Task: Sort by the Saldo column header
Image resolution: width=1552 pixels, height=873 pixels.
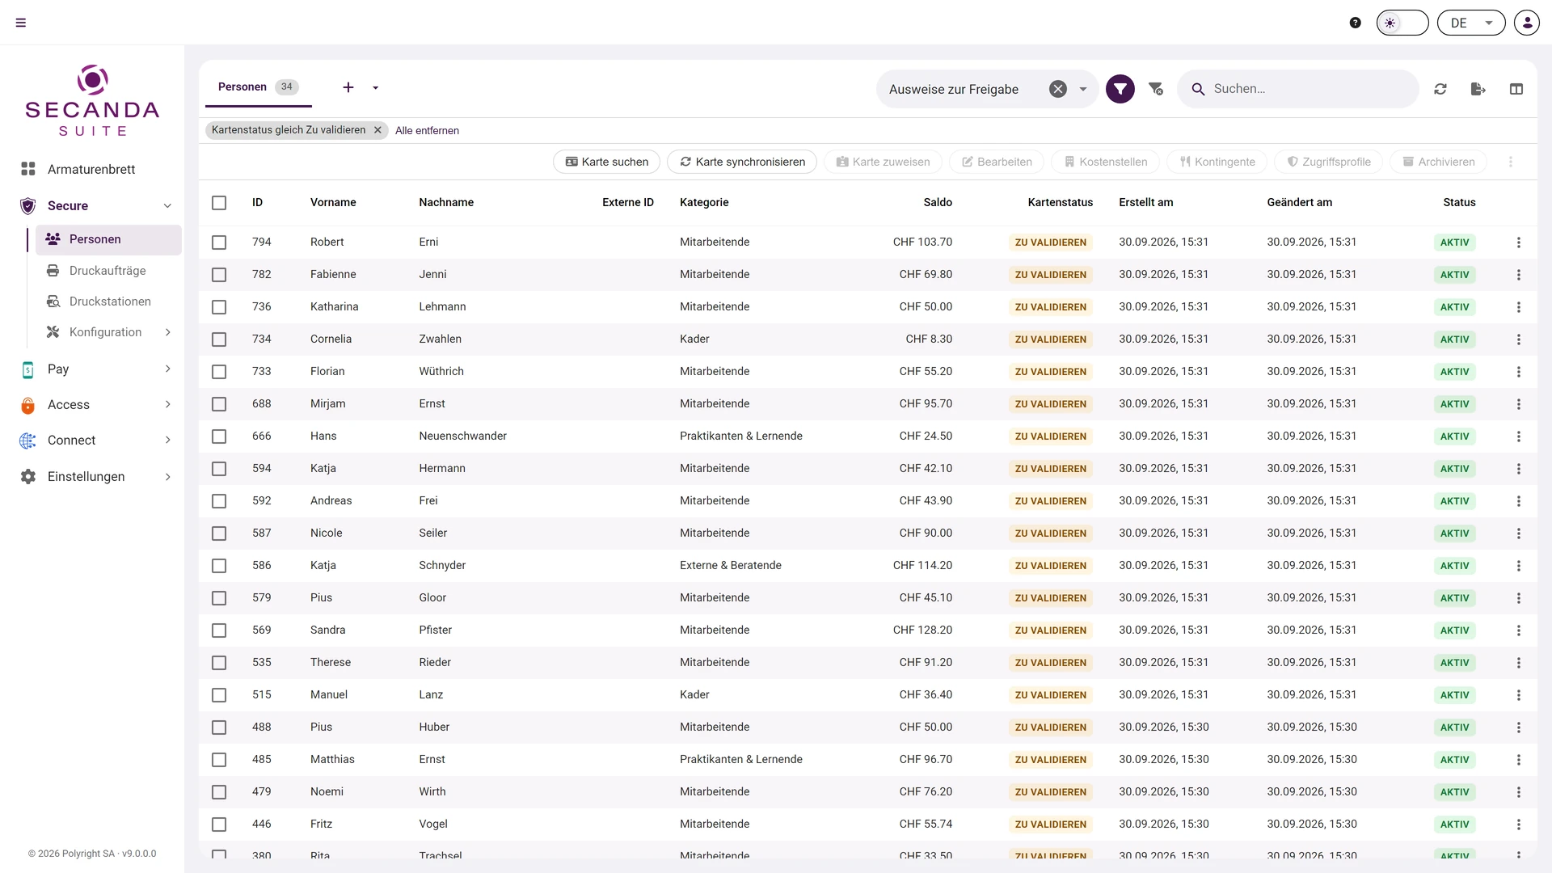Action: click(x=938, y=202)
